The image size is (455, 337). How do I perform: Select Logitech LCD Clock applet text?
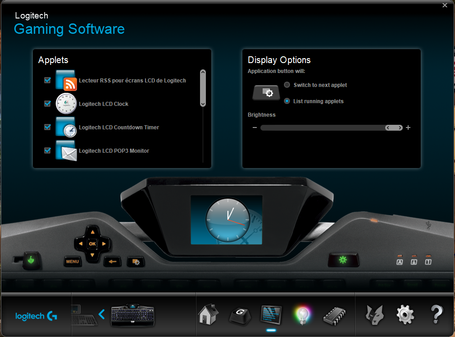click(104, 104)
